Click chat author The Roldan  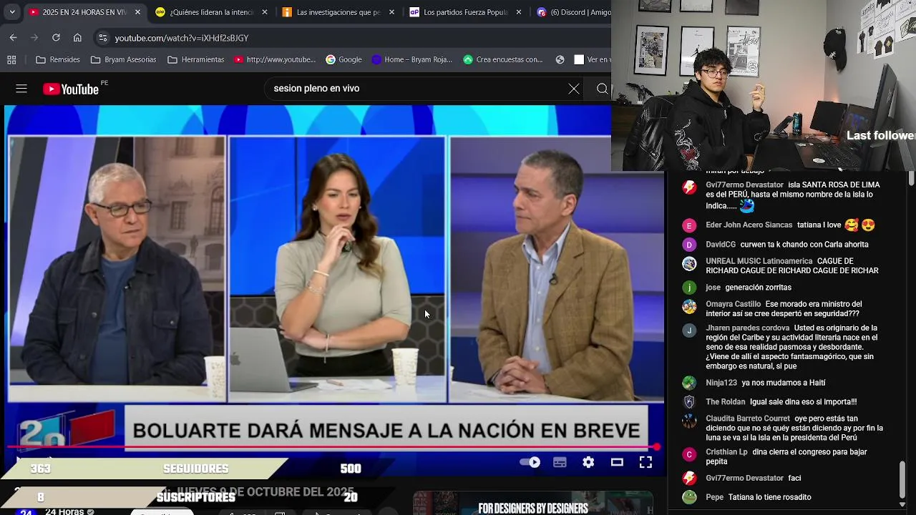click(726, 402)
